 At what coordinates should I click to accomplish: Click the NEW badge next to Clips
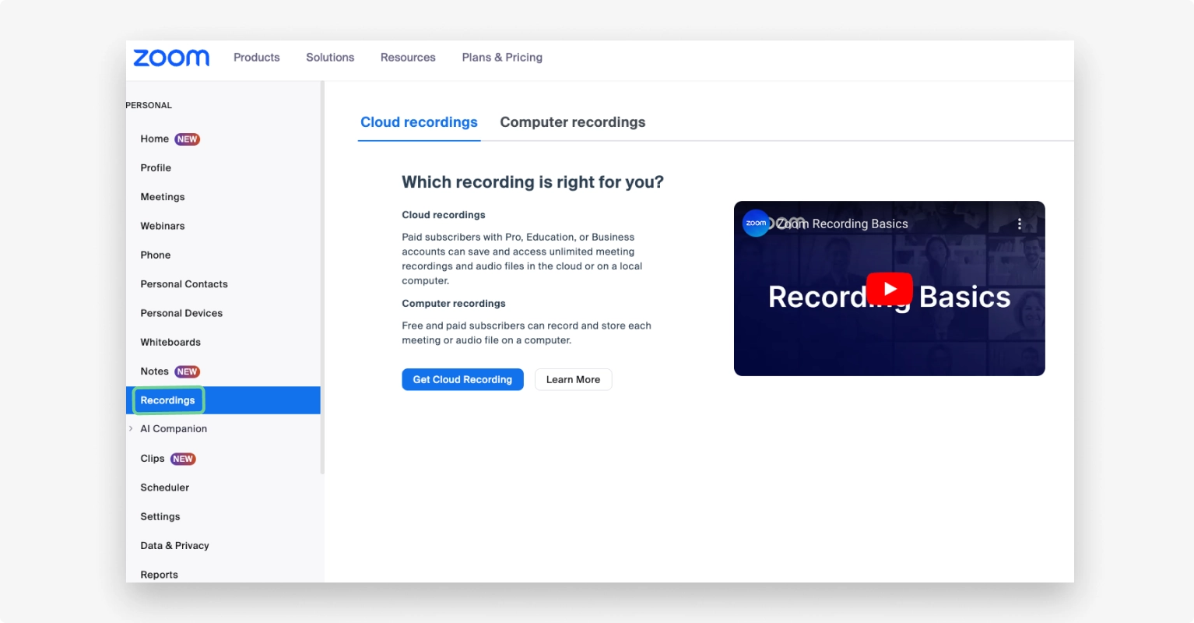click(x=183, y=459)
